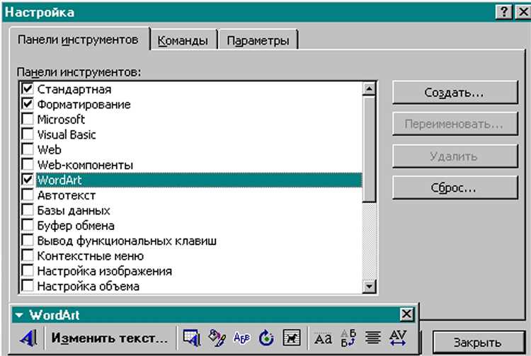
Task: Click the toolbar list scroll-up arrow
Action: pos(369,89)
